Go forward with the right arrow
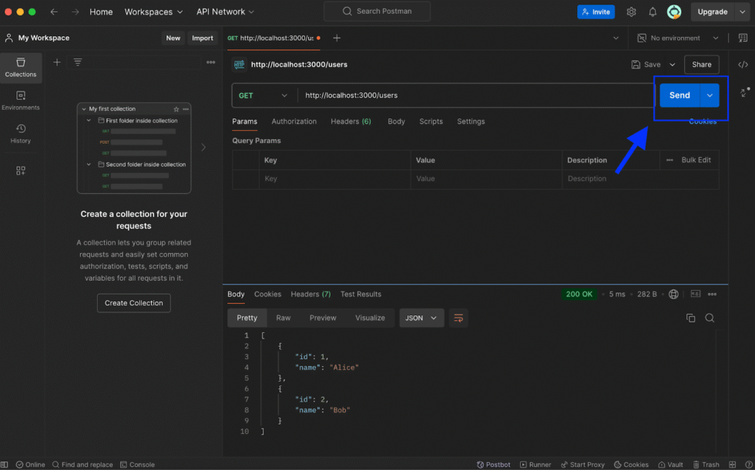Screen dimensions: 755x470 (x=75, y=12)
